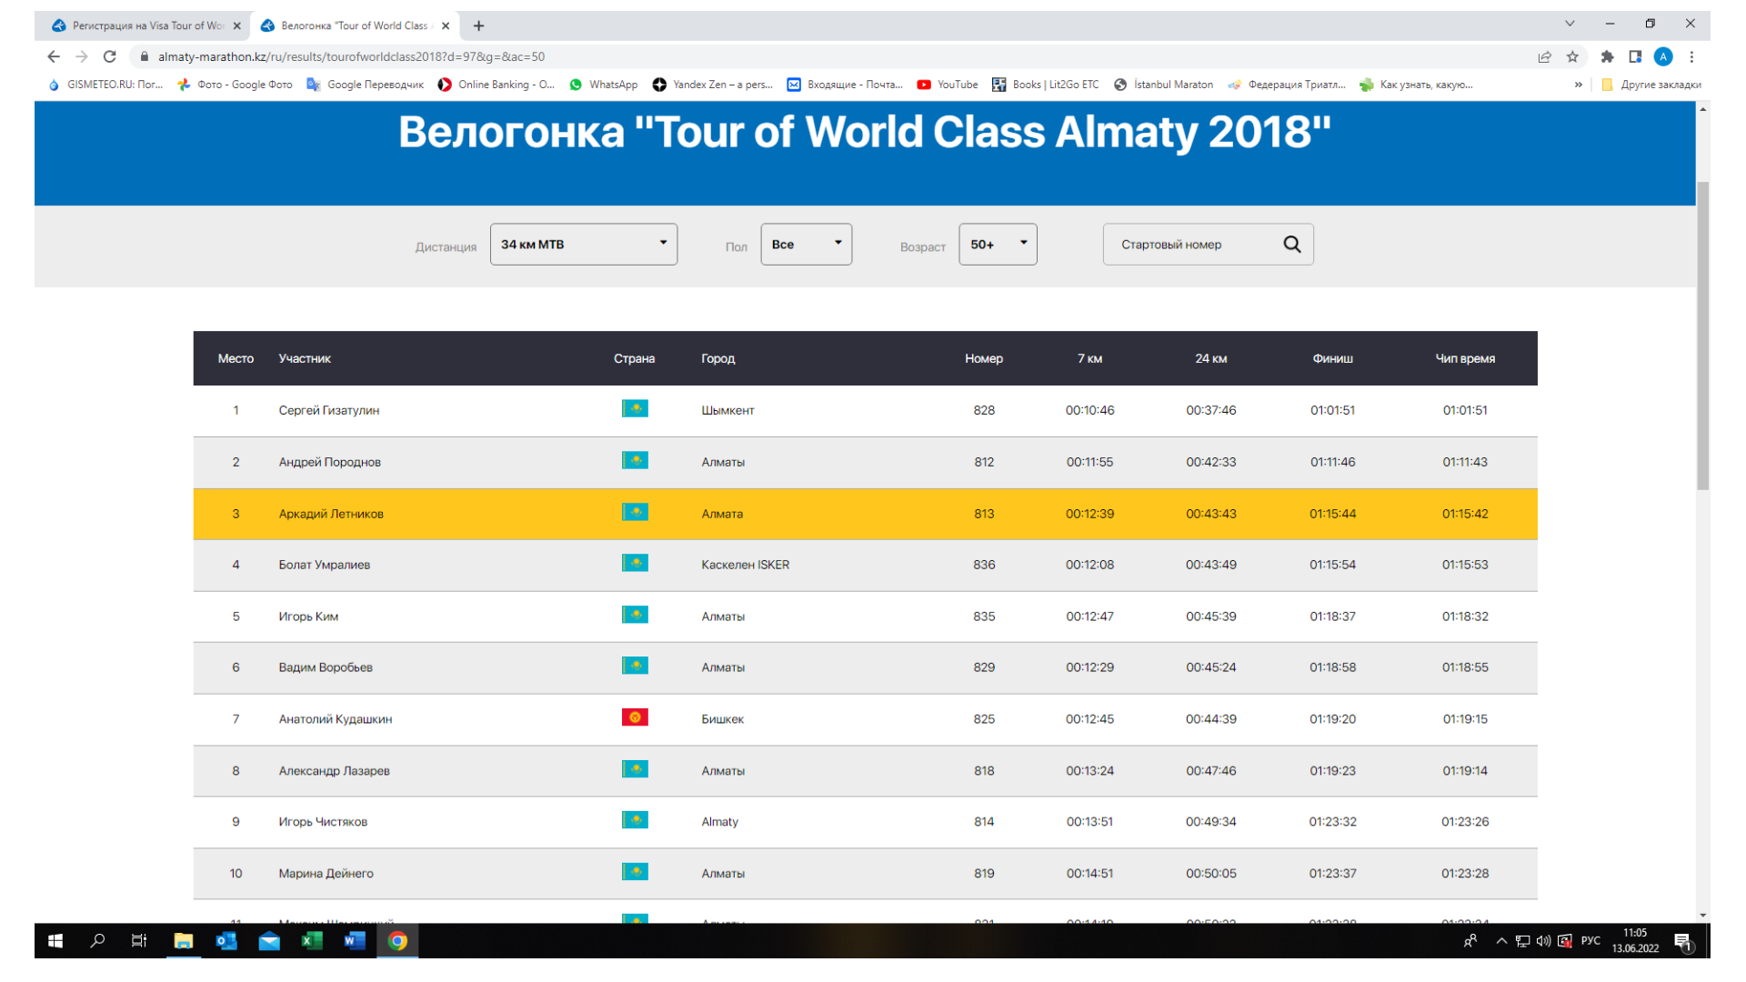Open the Chrome extensions puzzle icon

1607,56
